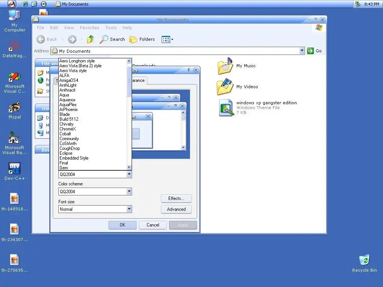
Task: Click the Start button penguin icon
Action: coord(11,4)
